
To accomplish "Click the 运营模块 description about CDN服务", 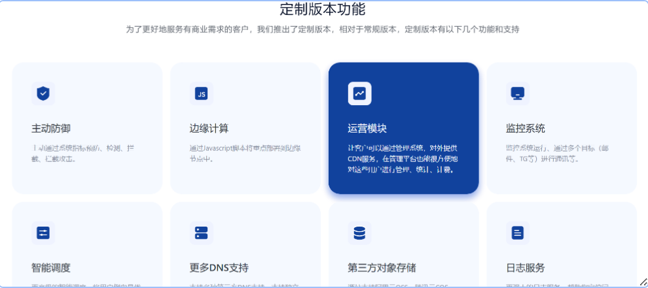I will pos(403,159).
